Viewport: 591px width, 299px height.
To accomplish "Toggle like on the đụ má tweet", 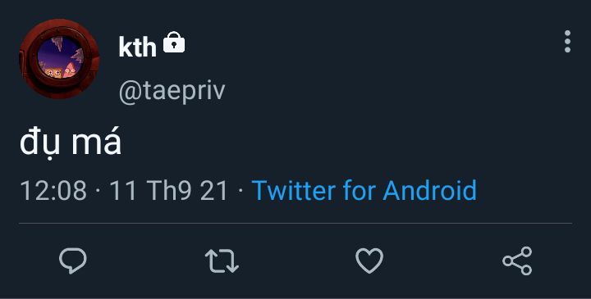I will [369, 260].
